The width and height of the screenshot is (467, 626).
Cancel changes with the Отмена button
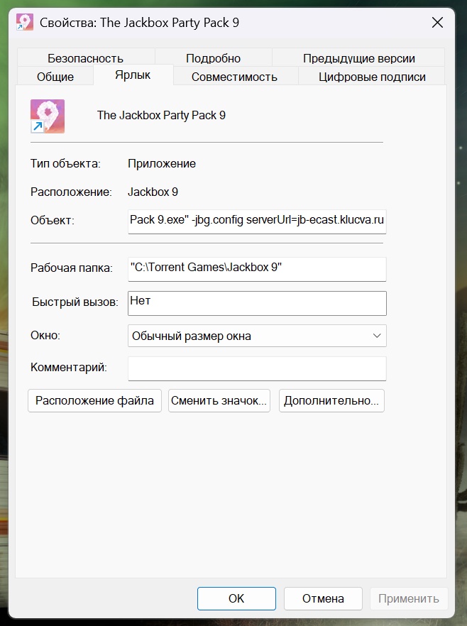click(x=323, y=598)
